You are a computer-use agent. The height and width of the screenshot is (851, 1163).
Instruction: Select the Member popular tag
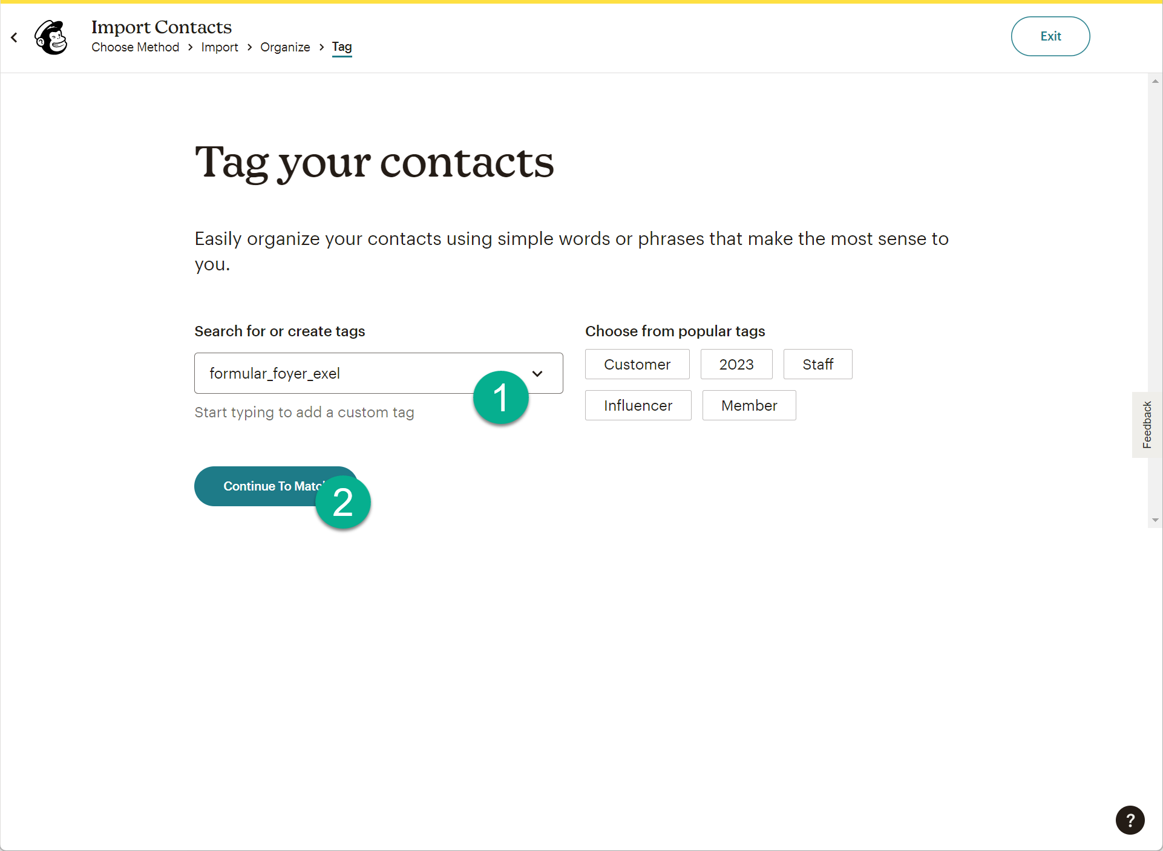point(749,406)
